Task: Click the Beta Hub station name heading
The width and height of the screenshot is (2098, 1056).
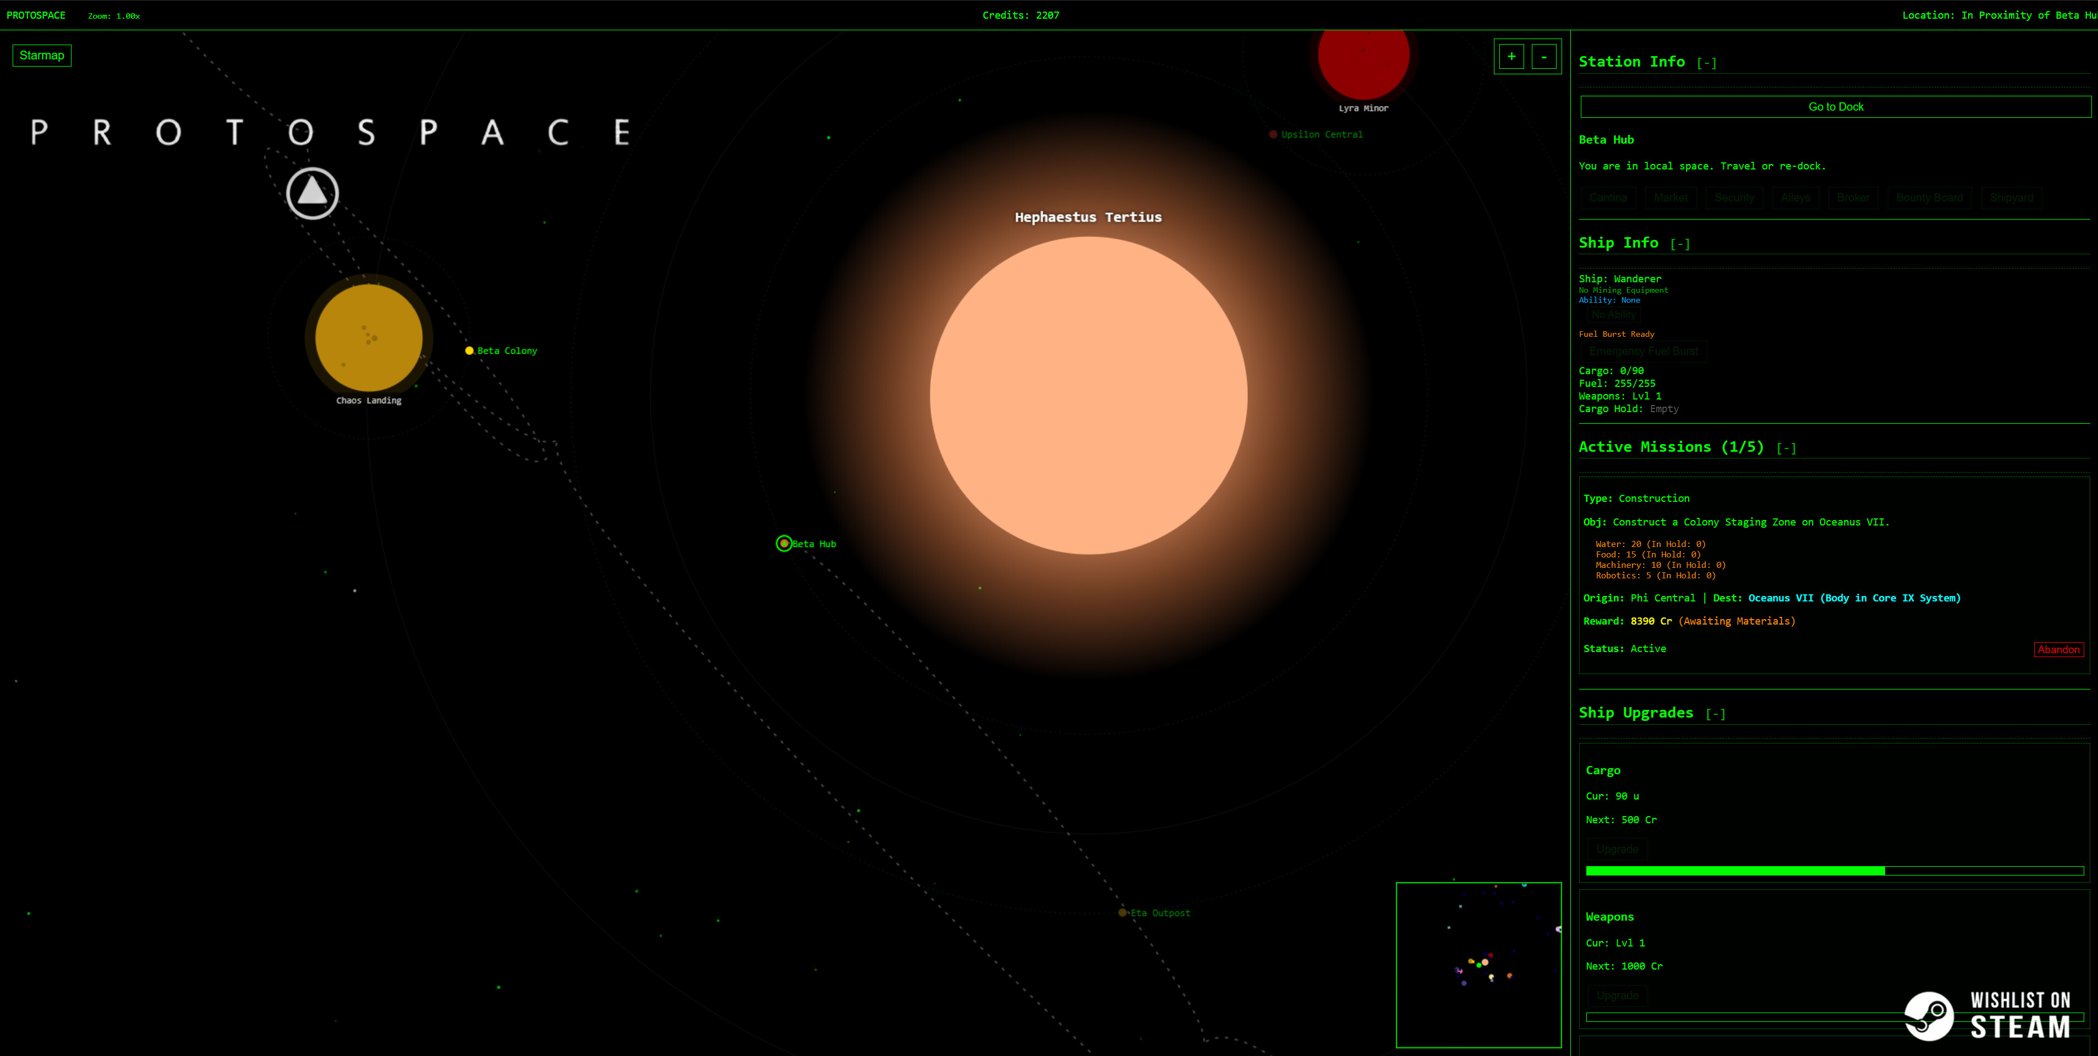Action: [1606, 140]
